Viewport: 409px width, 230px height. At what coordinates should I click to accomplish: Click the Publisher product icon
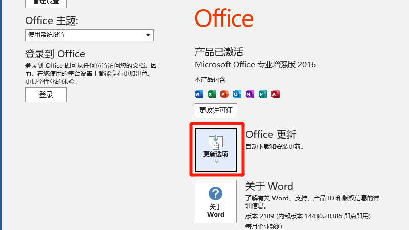[262, 94]
